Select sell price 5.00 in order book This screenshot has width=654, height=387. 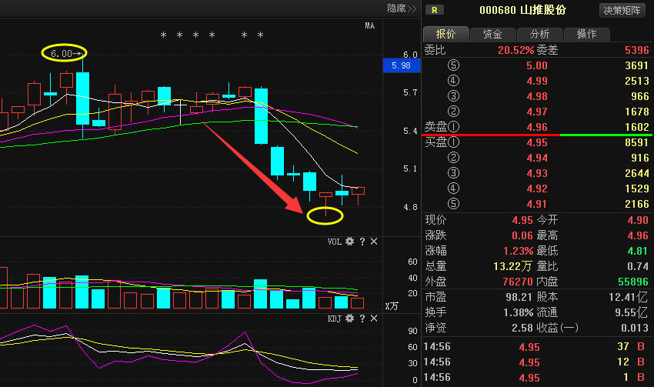click(x=536, y=66)
